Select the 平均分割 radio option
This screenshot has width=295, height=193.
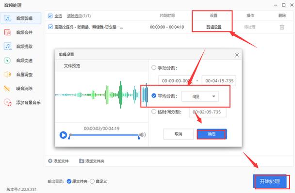click(154, 96)
